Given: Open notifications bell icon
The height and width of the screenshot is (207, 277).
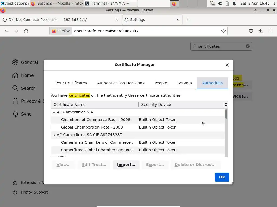Looking at the screenshot, I should point(234,4).
